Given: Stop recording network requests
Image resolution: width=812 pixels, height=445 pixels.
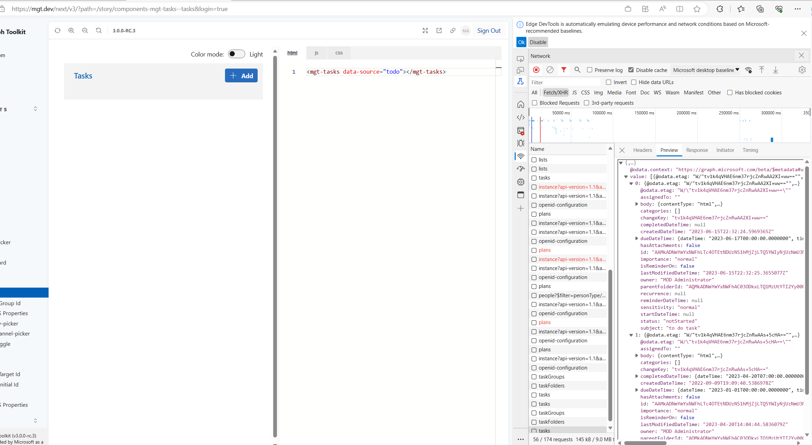Looking at the screenshot, I should (536, 70).
